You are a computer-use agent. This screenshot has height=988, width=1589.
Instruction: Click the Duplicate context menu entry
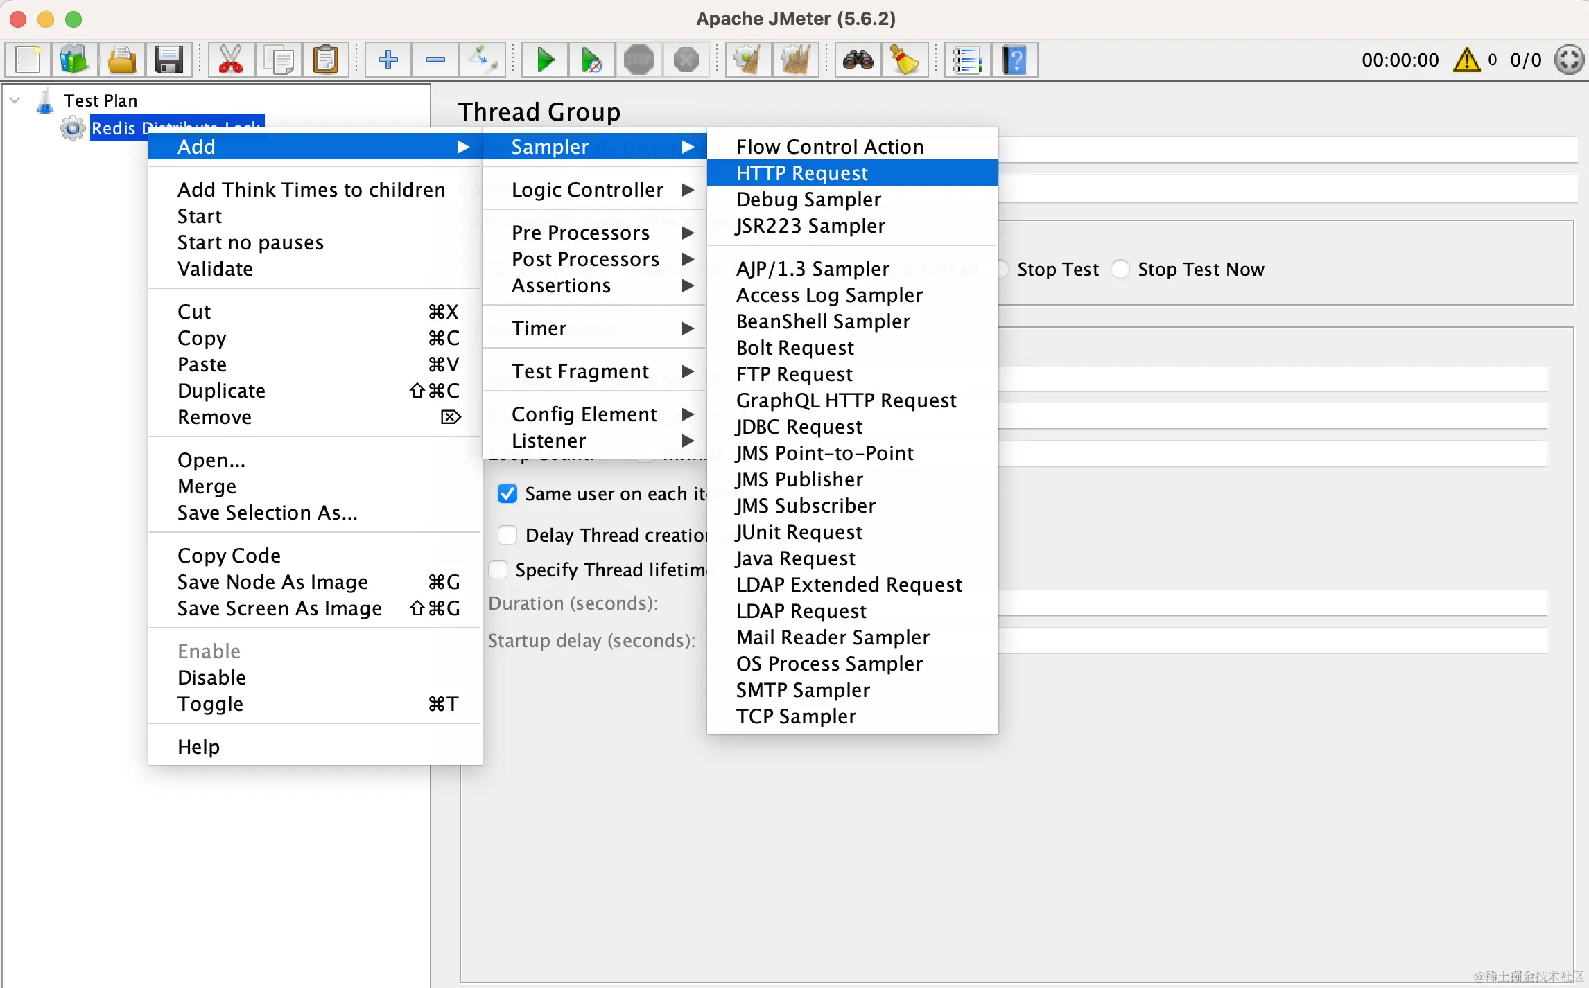point(221,391)
